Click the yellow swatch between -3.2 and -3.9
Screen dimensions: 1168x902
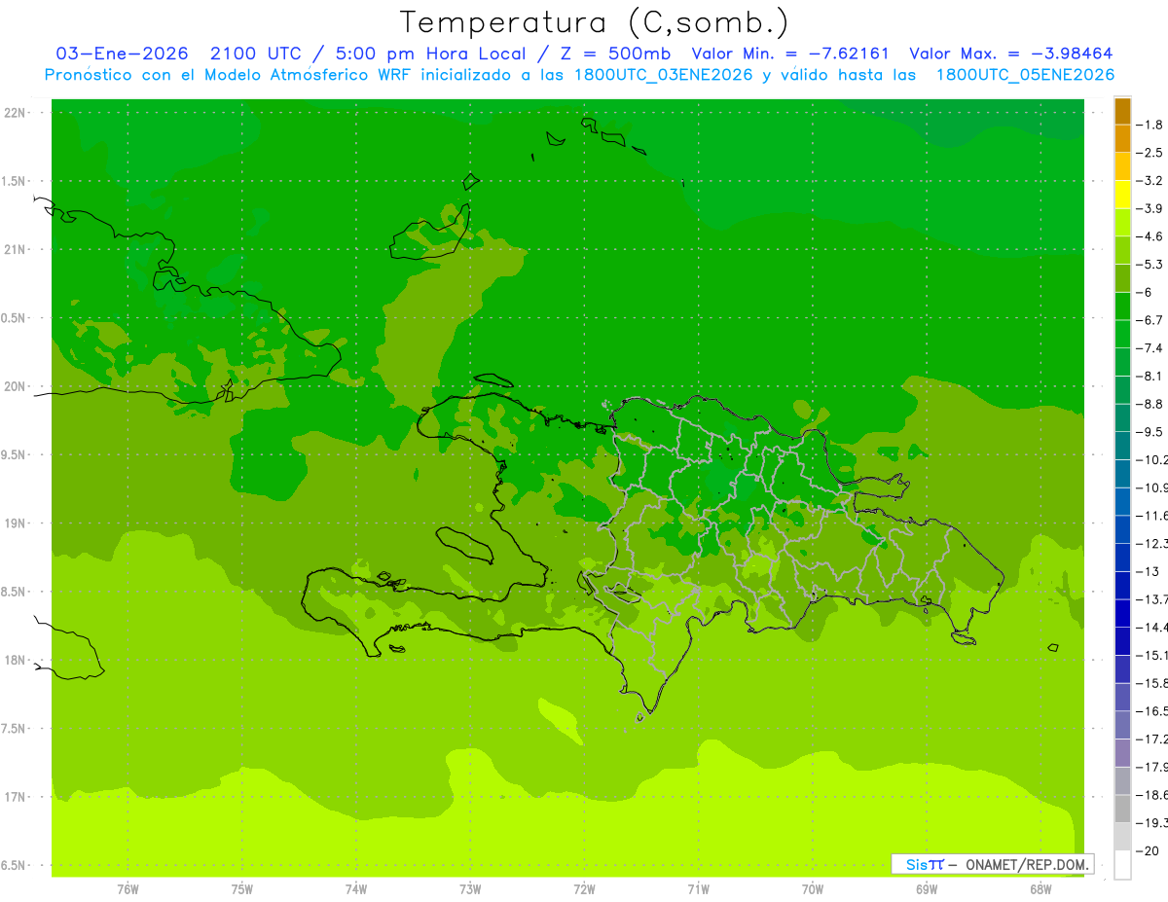(1122, 195)
